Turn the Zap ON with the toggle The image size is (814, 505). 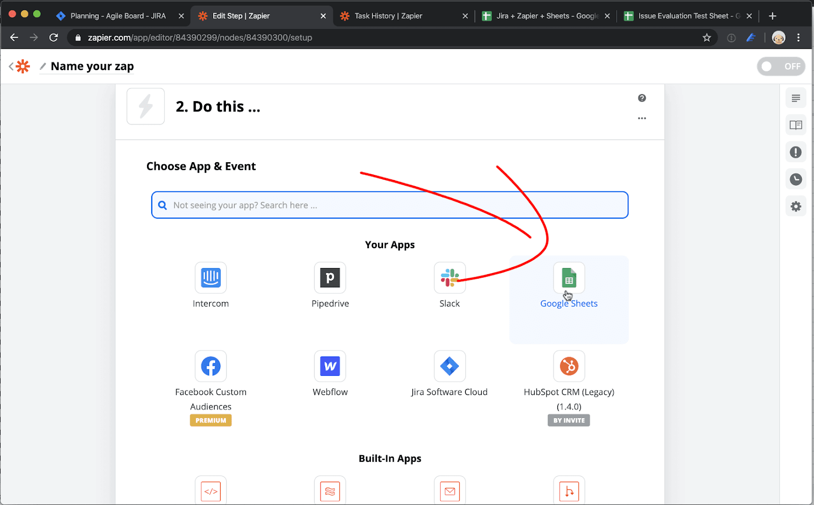pyautogui.click(x=781, y=66)
